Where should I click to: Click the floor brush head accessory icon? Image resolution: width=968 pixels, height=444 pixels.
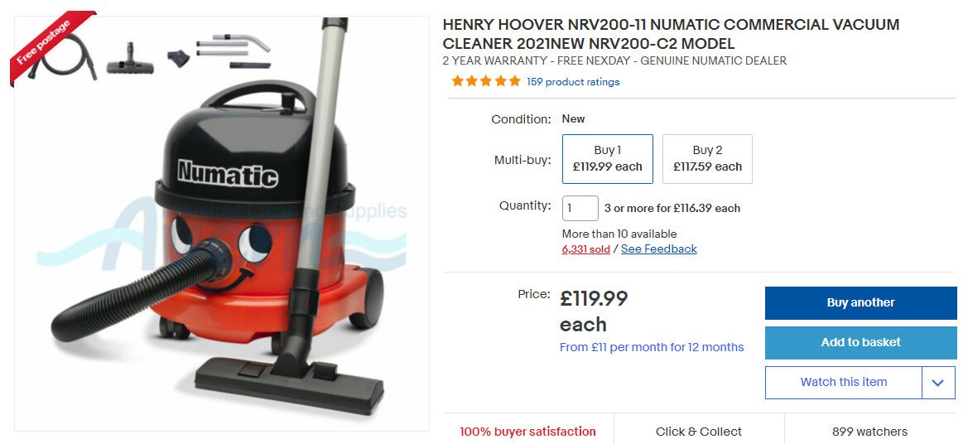[130, 59]
